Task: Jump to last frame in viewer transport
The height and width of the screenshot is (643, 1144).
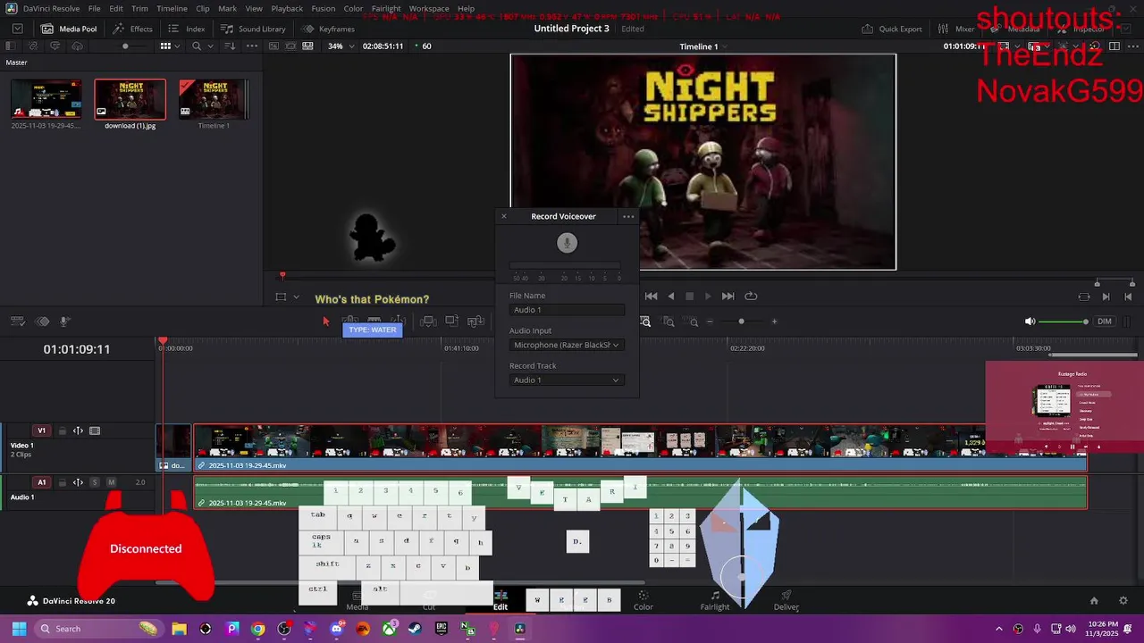Action: click(x=728, y=296)
